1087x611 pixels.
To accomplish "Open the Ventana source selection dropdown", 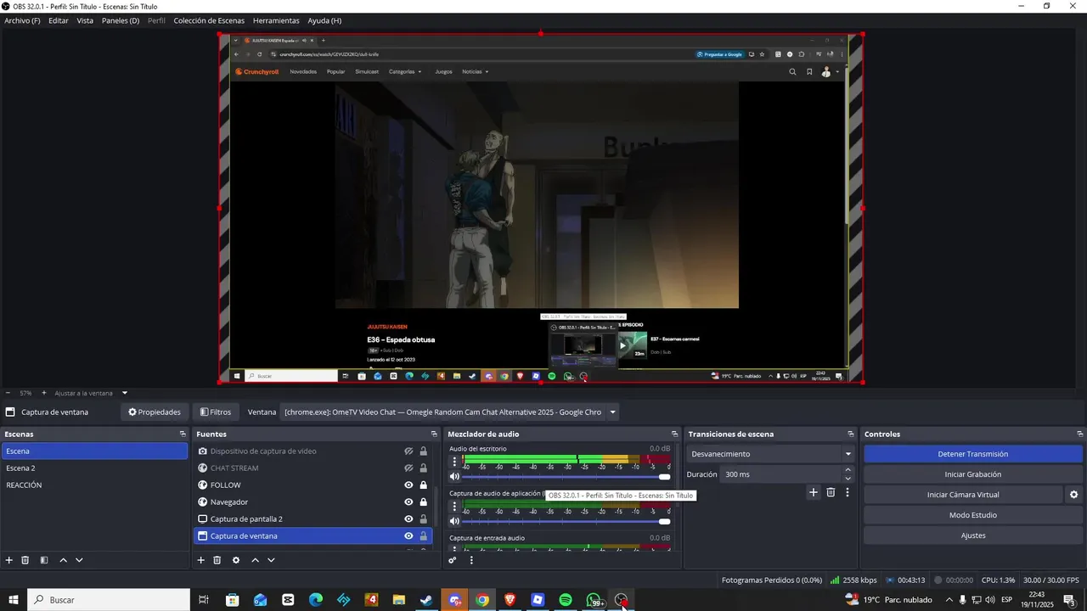I will [612, 412].
